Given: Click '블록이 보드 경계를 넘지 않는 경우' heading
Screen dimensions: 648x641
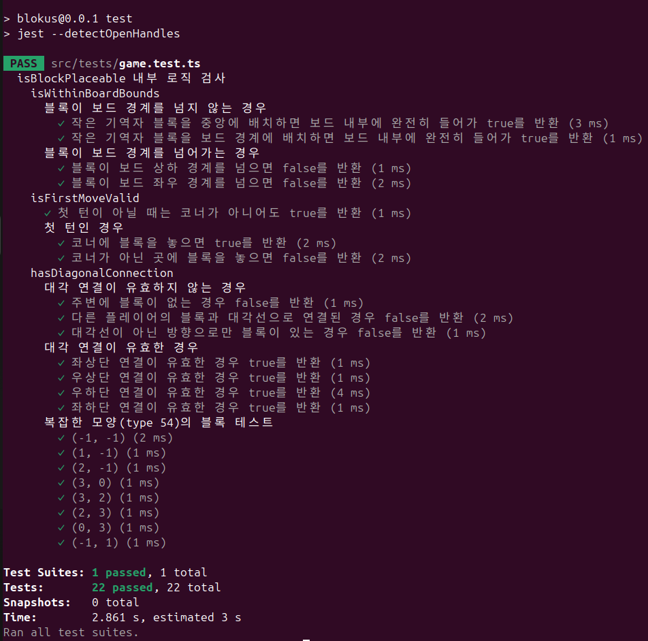Looking at the screenshot, I should (x=155, y=108).
